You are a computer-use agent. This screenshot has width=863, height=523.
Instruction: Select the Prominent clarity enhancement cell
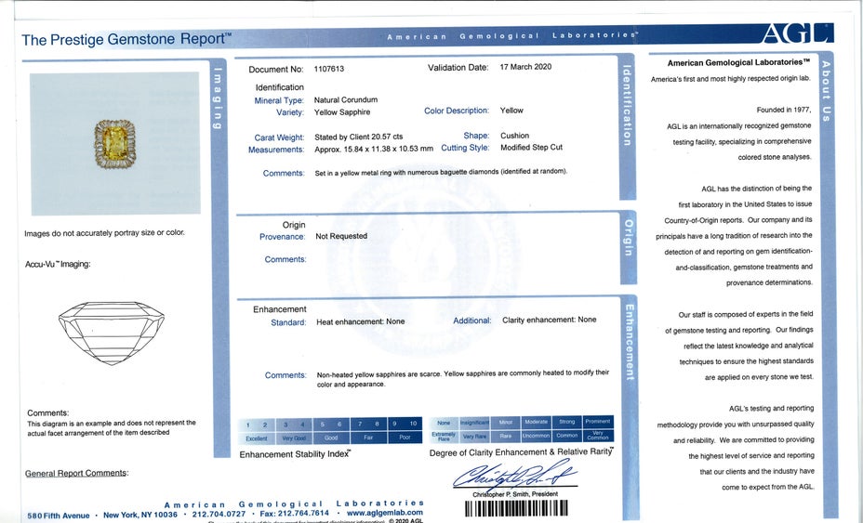[x=598, y=423]
